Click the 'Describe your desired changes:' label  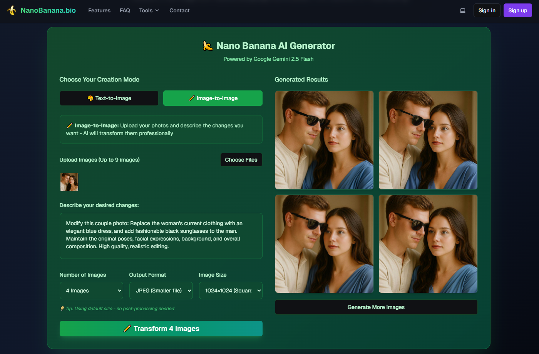pos(99,205)
